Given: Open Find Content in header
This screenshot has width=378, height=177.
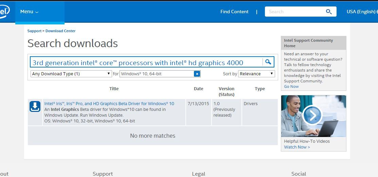Looking at the screenshot, I should [234, 12].
